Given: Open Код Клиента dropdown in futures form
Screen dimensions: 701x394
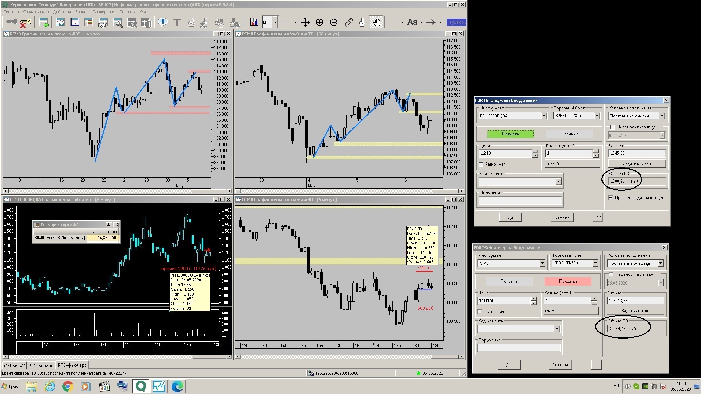Looking at the screenshot, I should tap(556, 329).
